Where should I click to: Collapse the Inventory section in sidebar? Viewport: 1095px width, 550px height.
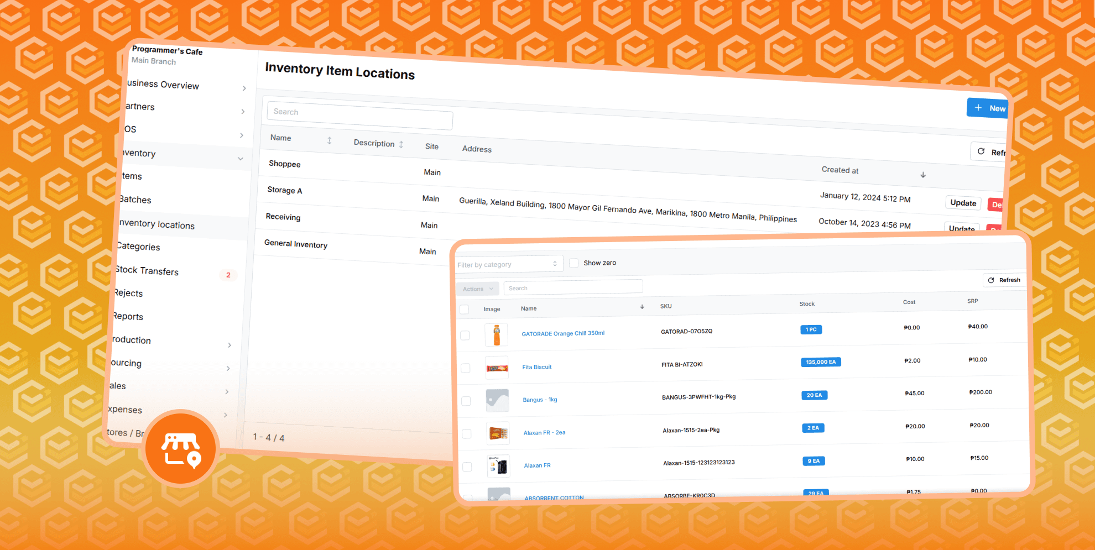click(241, 158)
